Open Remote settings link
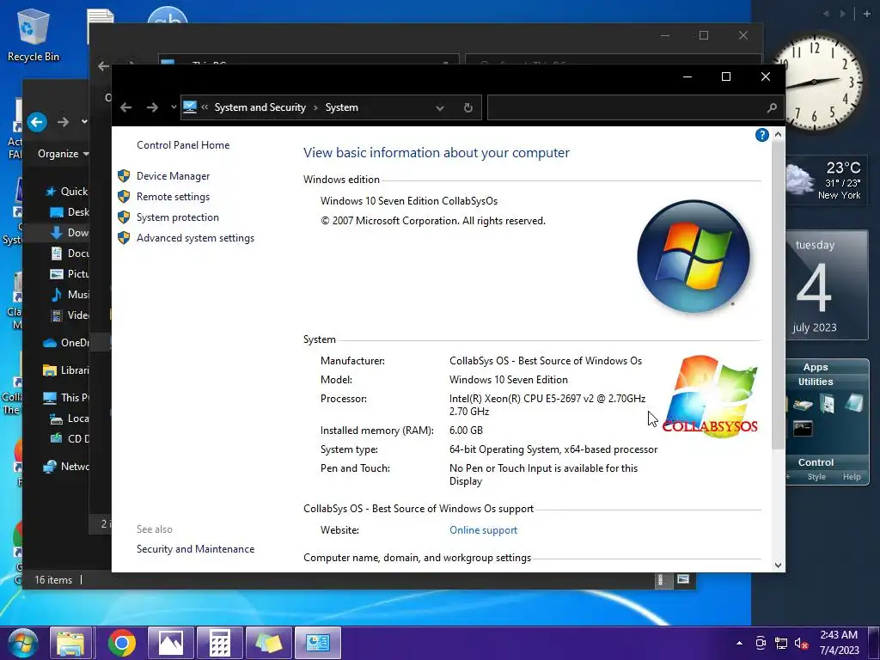The height and width of the screenshot is (660, 880). click(173, 197)
